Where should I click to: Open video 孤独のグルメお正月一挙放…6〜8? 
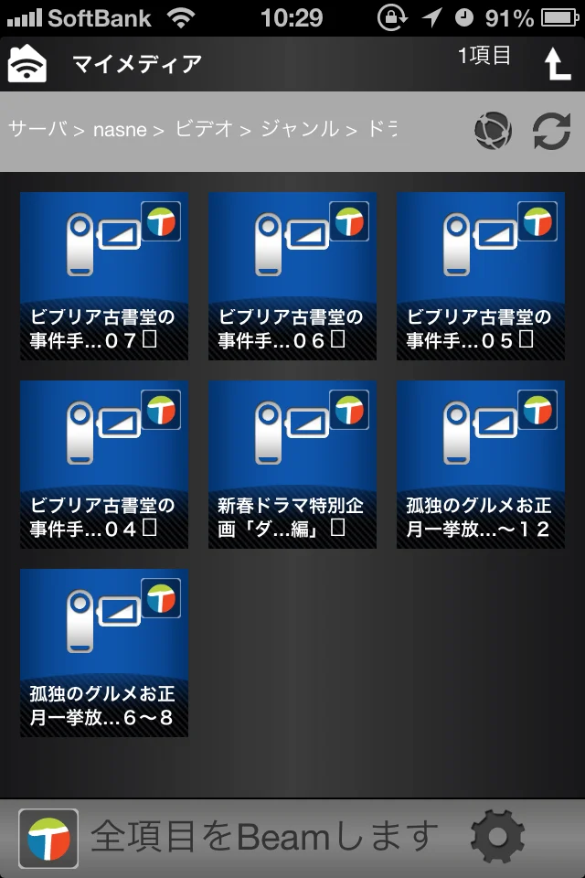(x=104, y=652)
